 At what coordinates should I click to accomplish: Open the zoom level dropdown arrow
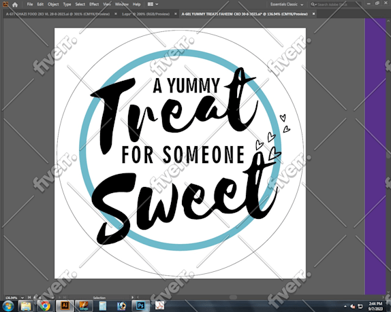[22, 298]
